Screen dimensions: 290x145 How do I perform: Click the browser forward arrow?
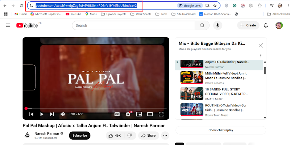(13, 6)
